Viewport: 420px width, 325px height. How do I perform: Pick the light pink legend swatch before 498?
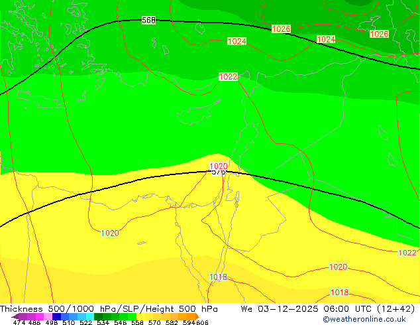[x=48, y=316]
